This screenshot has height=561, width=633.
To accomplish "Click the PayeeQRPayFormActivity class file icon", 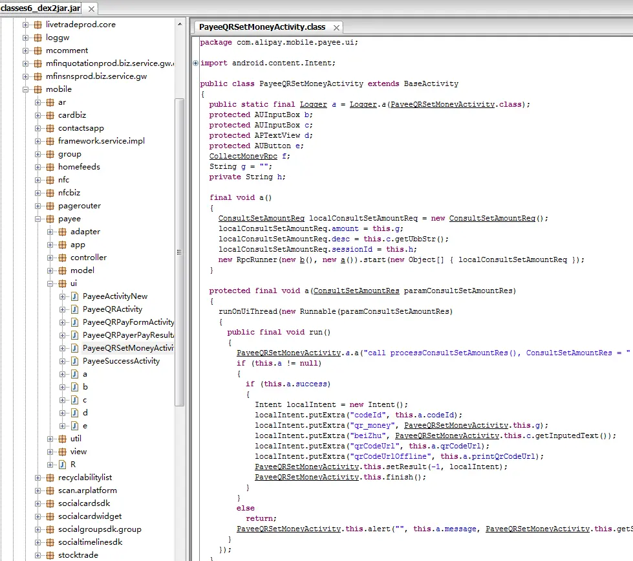I will tap(75, 322).
